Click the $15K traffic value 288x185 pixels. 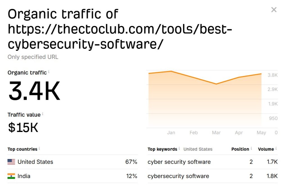coord(23,127)
